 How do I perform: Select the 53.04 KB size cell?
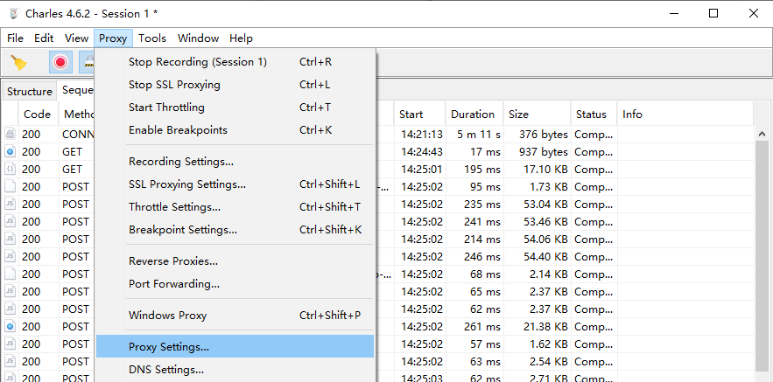tap(537, 204)
